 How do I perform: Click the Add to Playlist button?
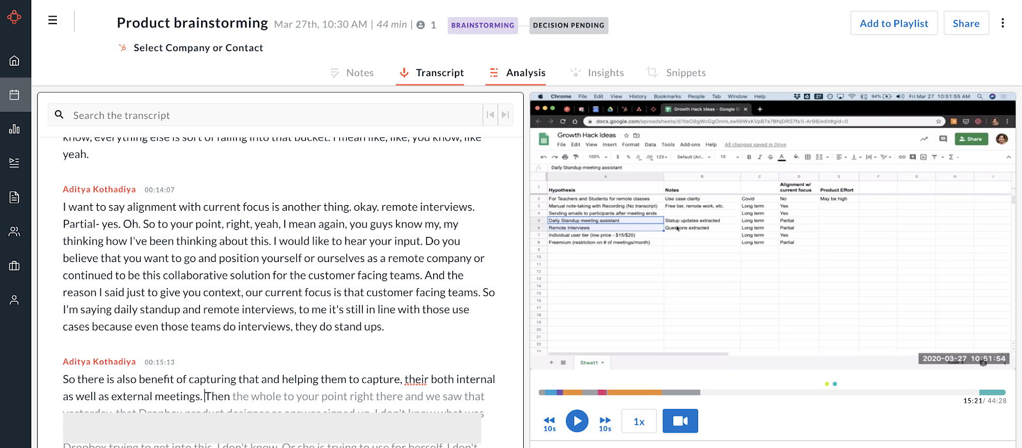tap(894, 23)
